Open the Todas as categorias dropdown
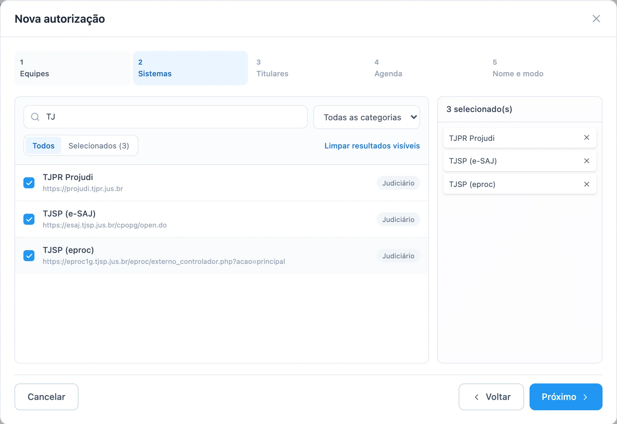617x424 pixels. click(x=367, y=117)
